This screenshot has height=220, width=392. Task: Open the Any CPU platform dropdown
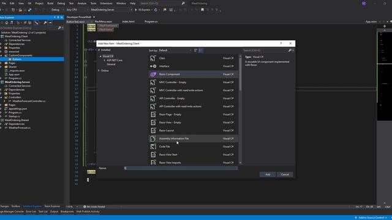click(x=77, y=10)
